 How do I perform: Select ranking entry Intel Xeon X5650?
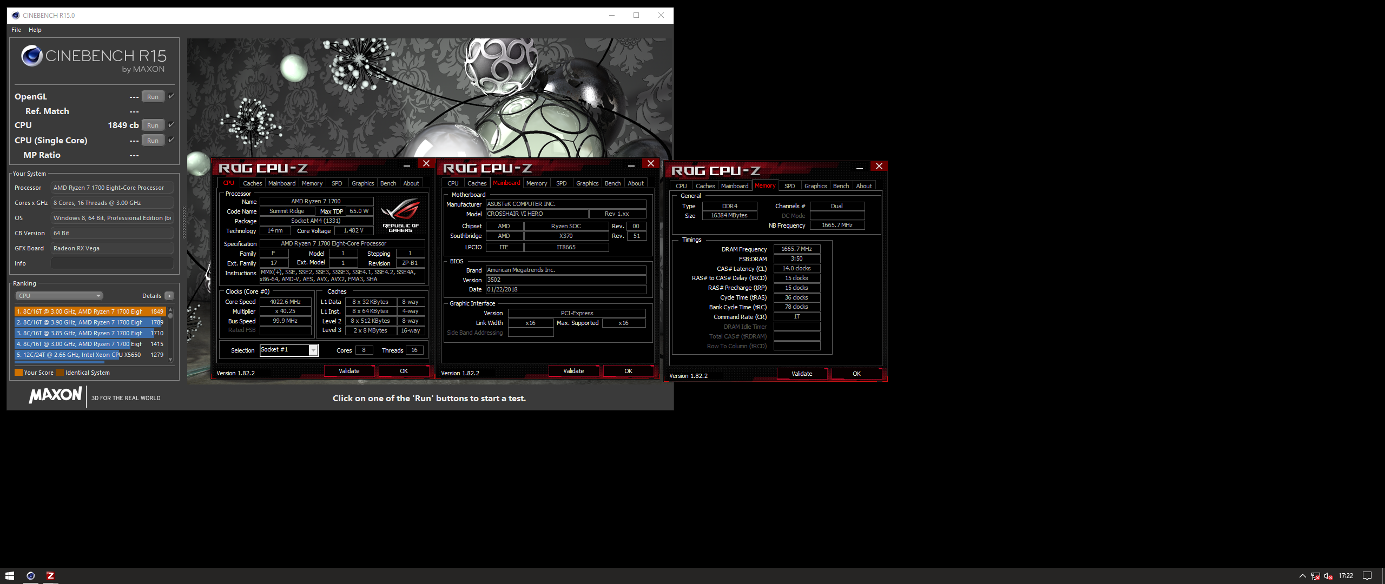click(x=90, y=355)
